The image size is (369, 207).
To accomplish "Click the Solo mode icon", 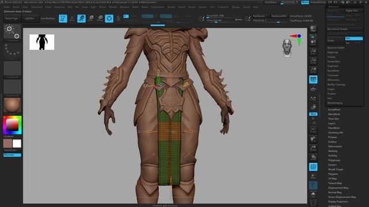I will coord(313,194).
